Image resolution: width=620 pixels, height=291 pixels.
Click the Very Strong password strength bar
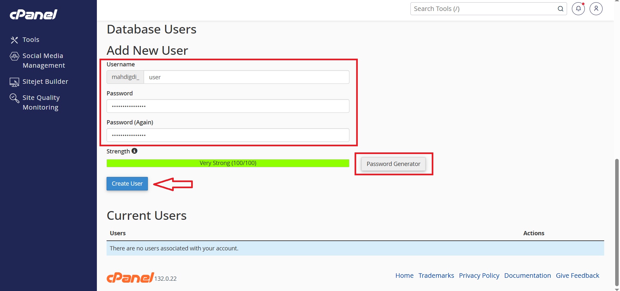pyautogui.click(x=228, y=163)
